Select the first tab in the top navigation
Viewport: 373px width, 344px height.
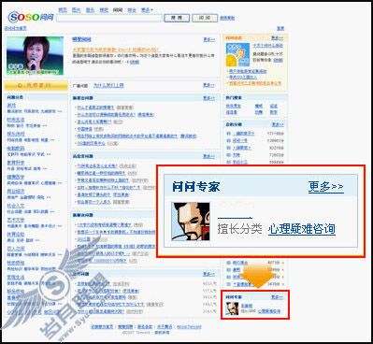(63, 10)
